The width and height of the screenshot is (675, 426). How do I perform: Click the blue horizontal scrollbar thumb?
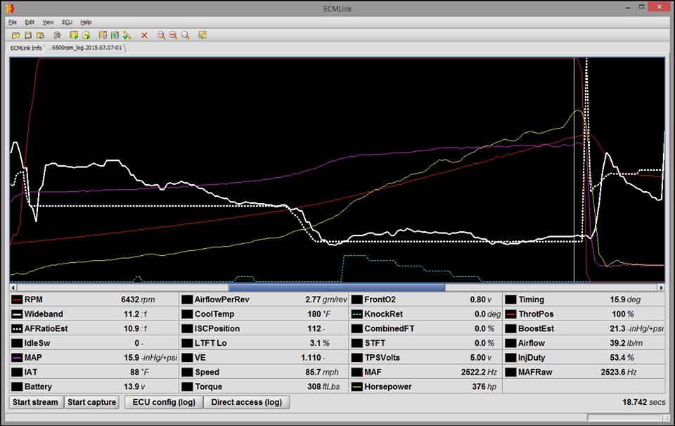(337, 288)
